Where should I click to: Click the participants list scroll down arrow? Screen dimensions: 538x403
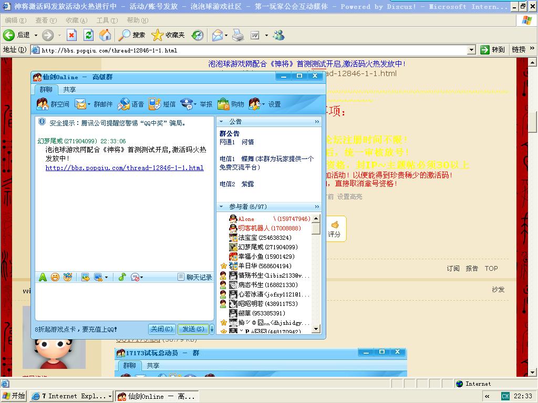coord(316,329)
